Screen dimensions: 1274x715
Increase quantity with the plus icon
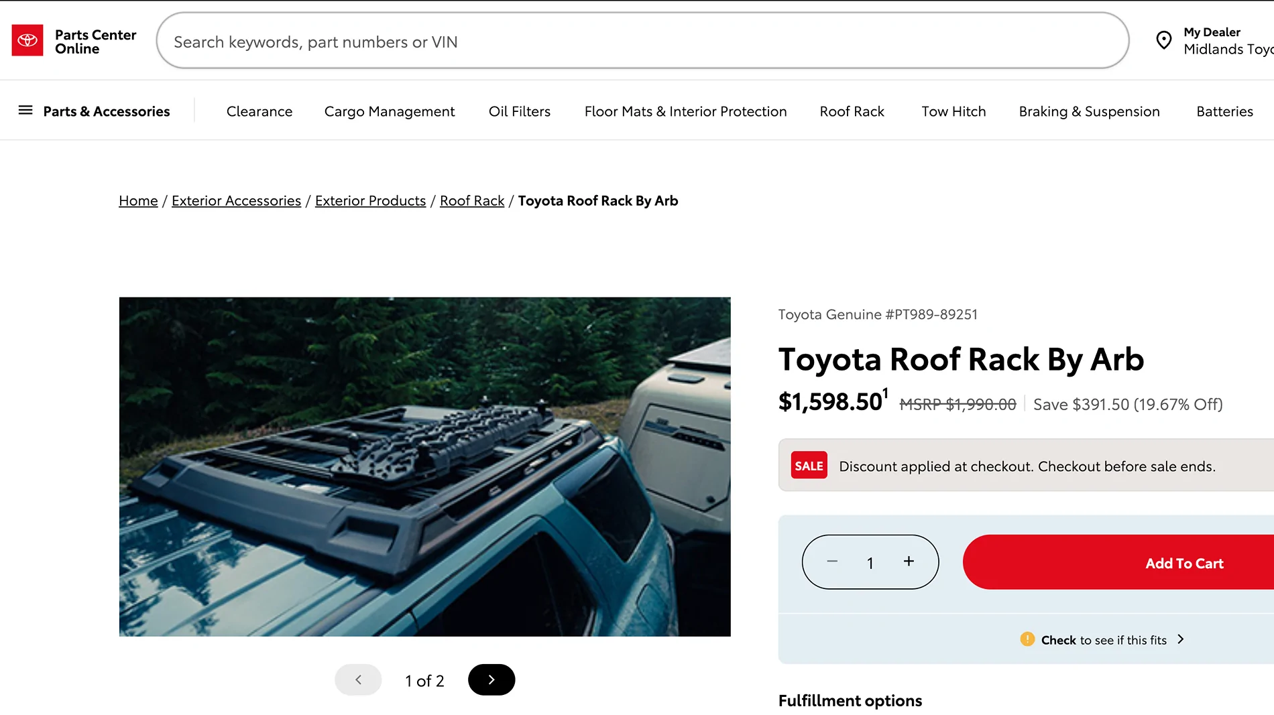point(909,561)
